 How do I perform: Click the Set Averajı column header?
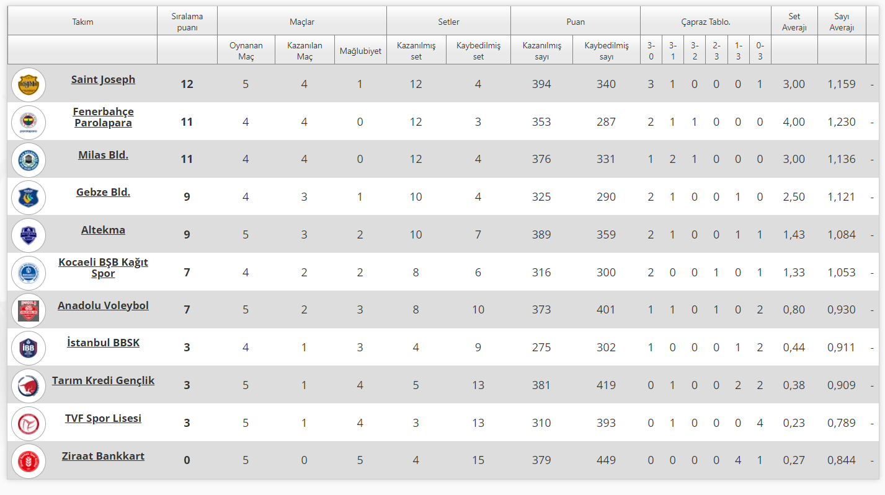tap(794, 22)
